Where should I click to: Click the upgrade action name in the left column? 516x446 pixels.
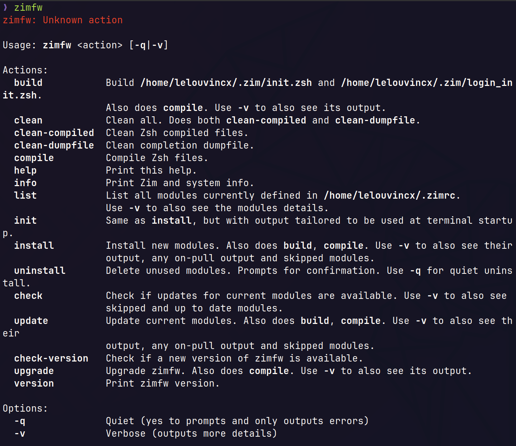click(34, 371)
